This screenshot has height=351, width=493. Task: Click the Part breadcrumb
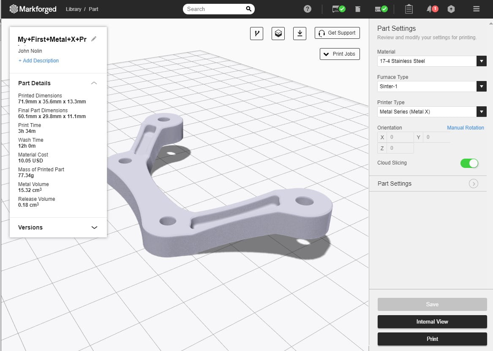click(x=93, y=9)
